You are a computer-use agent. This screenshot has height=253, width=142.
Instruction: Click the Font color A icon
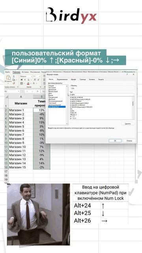click(34, 83)
